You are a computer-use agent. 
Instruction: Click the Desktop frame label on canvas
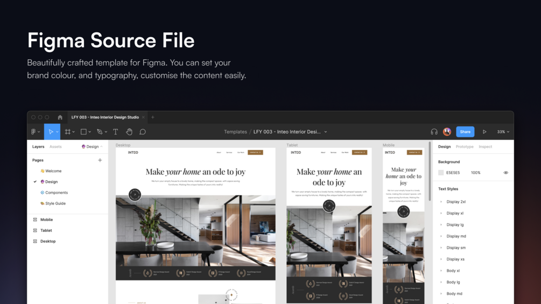point(123,145)
